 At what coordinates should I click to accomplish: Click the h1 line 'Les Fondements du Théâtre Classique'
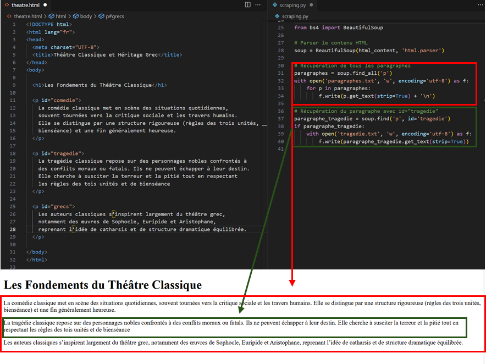point(100,85)
